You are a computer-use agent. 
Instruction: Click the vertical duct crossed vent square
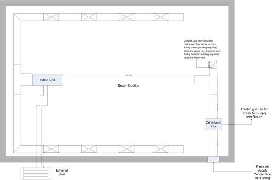pos(213,65)
